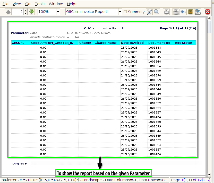Click document number 1001345
The height and width of the screenshot is (183, 214).
tap(155, 57)
